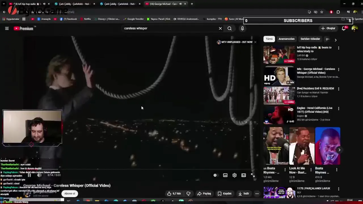
Task: Open options for Look At Me Now short
Action: [x=311, y=170]
